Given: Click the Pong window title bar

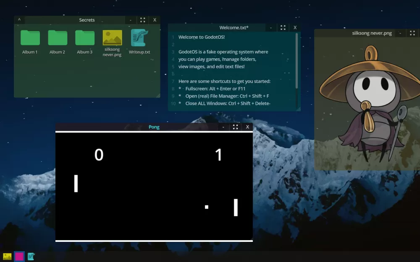Looking at the screenshot, I should tap(154, 127).
